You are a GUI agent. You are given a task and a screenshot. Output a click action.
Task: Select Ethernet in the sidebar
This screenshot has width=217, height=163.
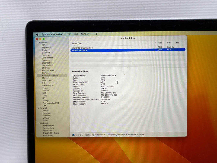pos(46,68)
